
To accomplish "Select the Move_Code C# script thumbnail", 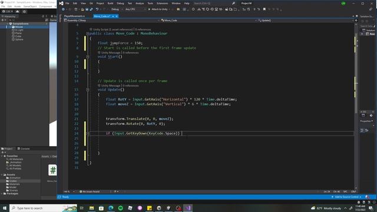I will (52, 170).
